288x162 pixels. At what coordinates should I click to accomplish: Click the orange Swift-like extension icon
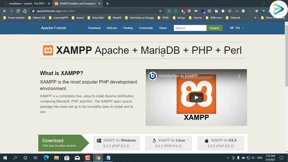click(237, 11)
